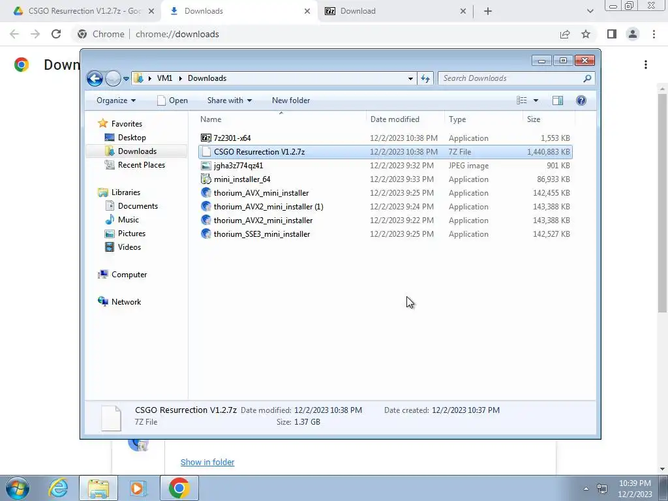The width and height of the screenshot is (668, 501).
Task: Open Downloads in the navigation pane
Action: point(137,151)
